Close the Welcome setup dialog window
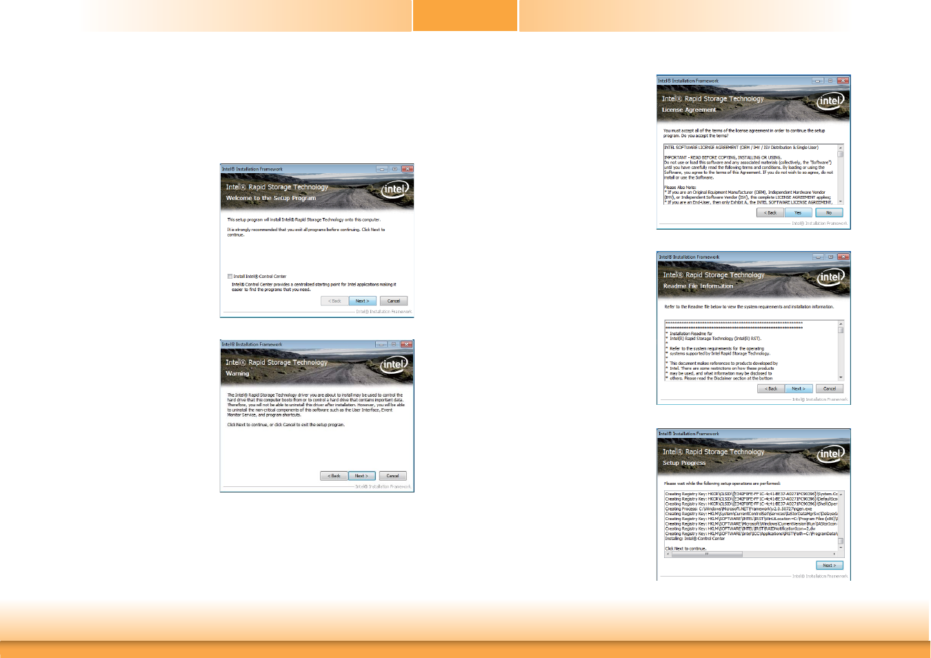 408,169
